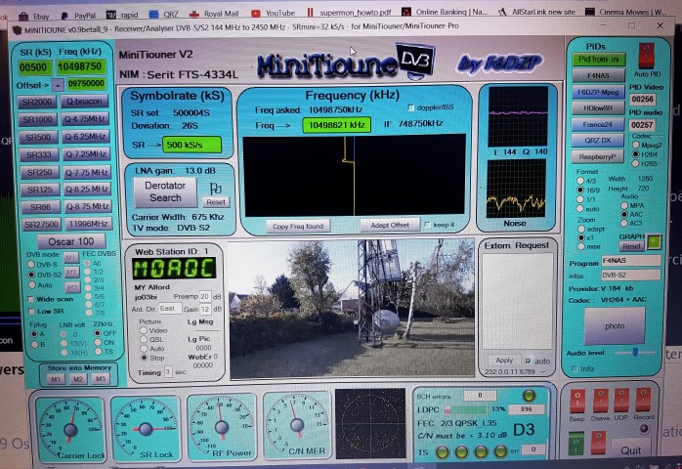Click the Record indicator LED
Screen dimensions: 682x469
pos(644,429)
